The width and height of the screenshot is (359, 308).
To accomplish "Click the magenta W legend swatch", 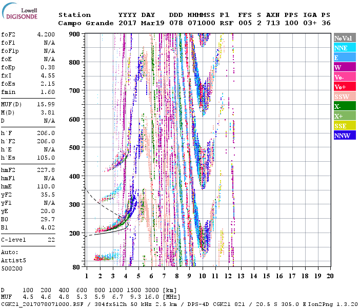I will [x=345, y=67].
